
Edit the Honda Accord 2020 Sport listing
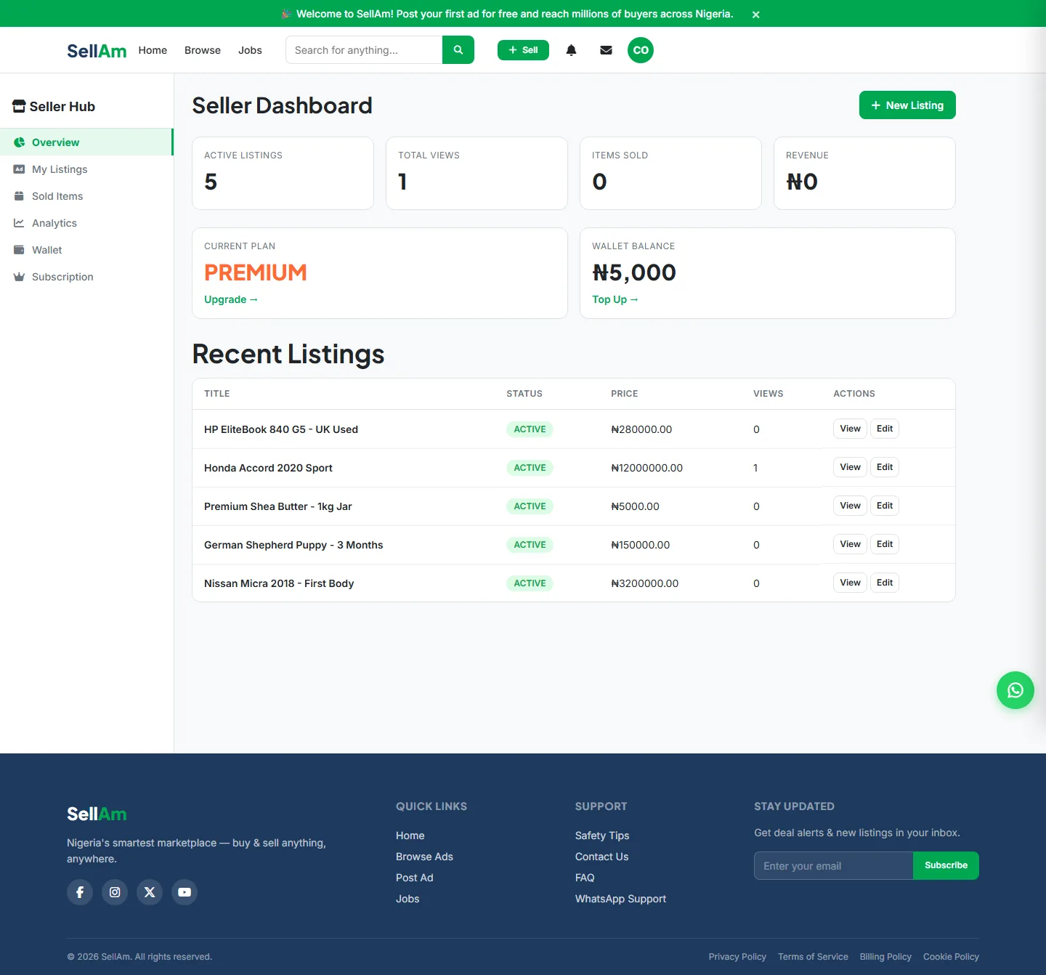point(885,467)
